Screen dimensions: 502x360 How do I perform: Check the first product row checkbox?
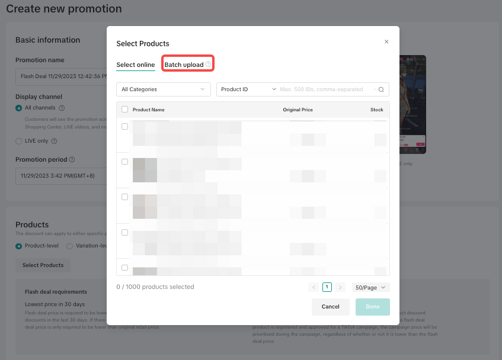tap(124, 126)
